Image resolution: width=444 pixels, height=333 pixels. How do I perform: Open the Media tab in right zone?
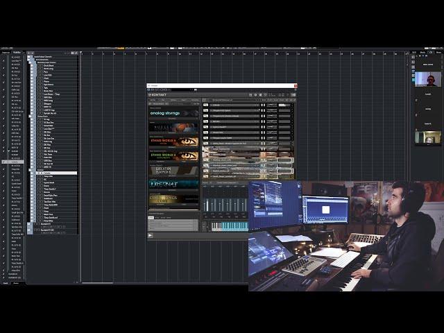coord(422,53)
